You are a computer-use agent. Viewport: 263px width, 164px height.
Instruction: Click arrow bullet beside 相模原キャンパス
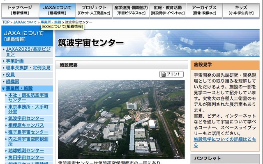6,125
